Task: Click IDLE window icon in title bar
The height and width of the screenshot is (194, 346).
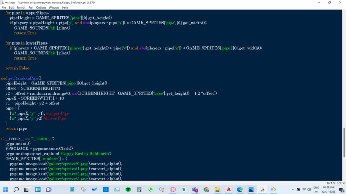Action: pyautogui.click(x=2, y=3)
